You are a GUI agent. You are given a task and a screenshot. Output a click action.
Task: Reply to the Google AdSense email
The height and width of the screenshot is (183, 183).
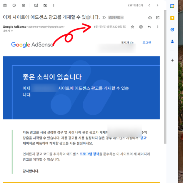(149, 27)
